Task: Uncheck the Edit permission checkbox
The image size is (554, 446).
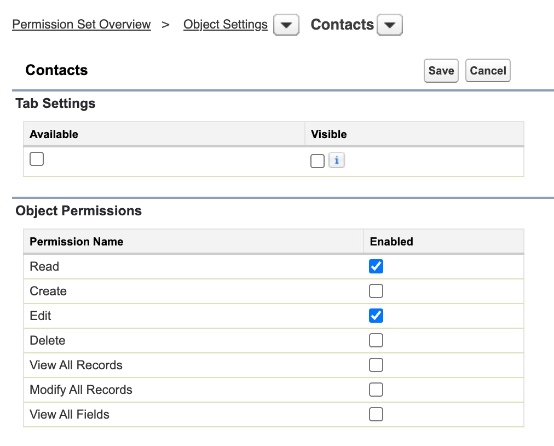Action: (376, 316)
